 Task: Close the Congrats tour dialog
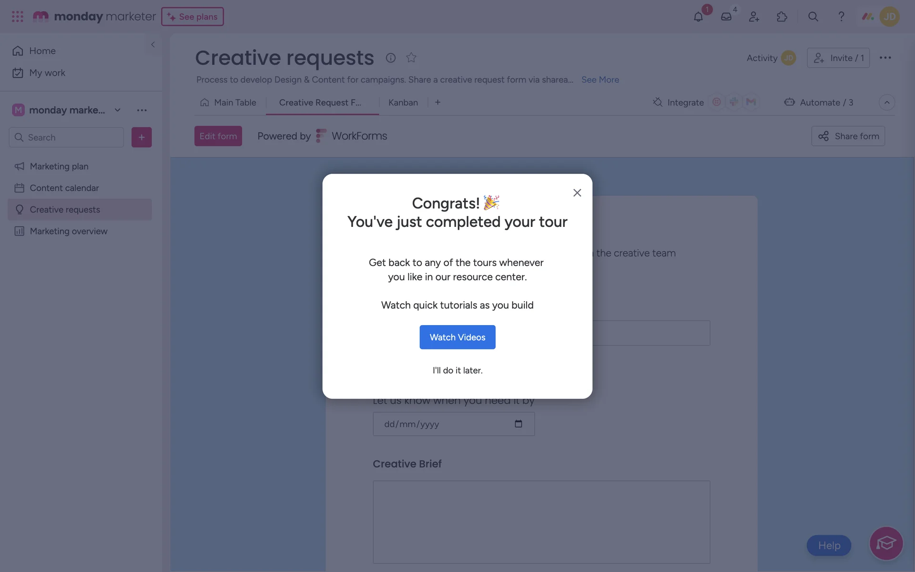pos(577,193)
